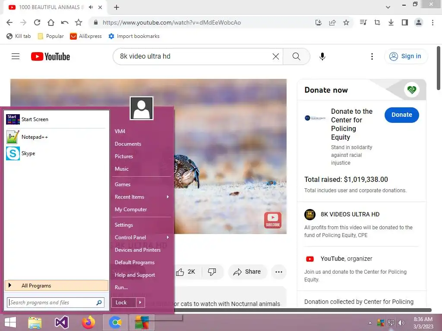Viewport: 442px width, 331px height.
Task: Open the browser profile avatar
Action: tap(419, 22)
